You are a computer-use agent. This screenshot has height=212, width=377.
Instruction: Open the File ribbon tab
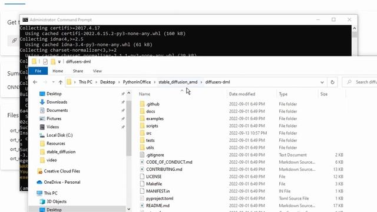click(38, 71)
